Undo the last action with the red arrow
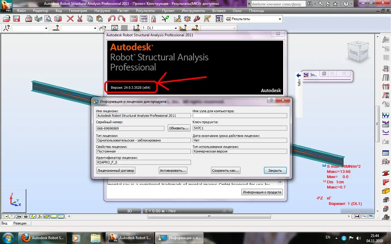The width and height of the screenshot is (391, 244). point(112,19)
